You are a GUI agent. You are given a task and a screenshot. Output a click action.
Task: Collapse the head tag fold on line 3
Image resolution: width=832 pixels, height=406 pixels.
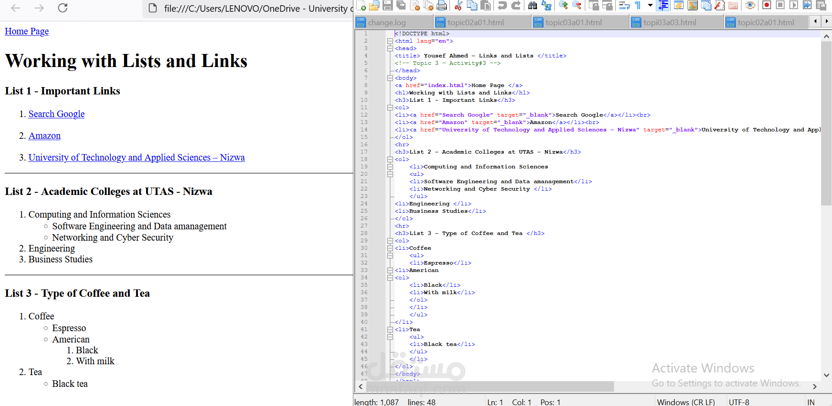(390, 48)
